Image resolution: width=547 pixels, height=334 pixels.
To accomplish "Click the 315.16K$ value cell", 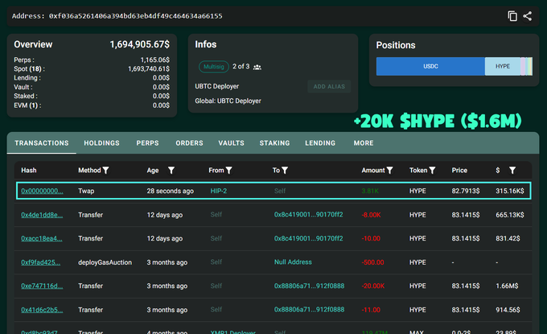I will (510, 191).
